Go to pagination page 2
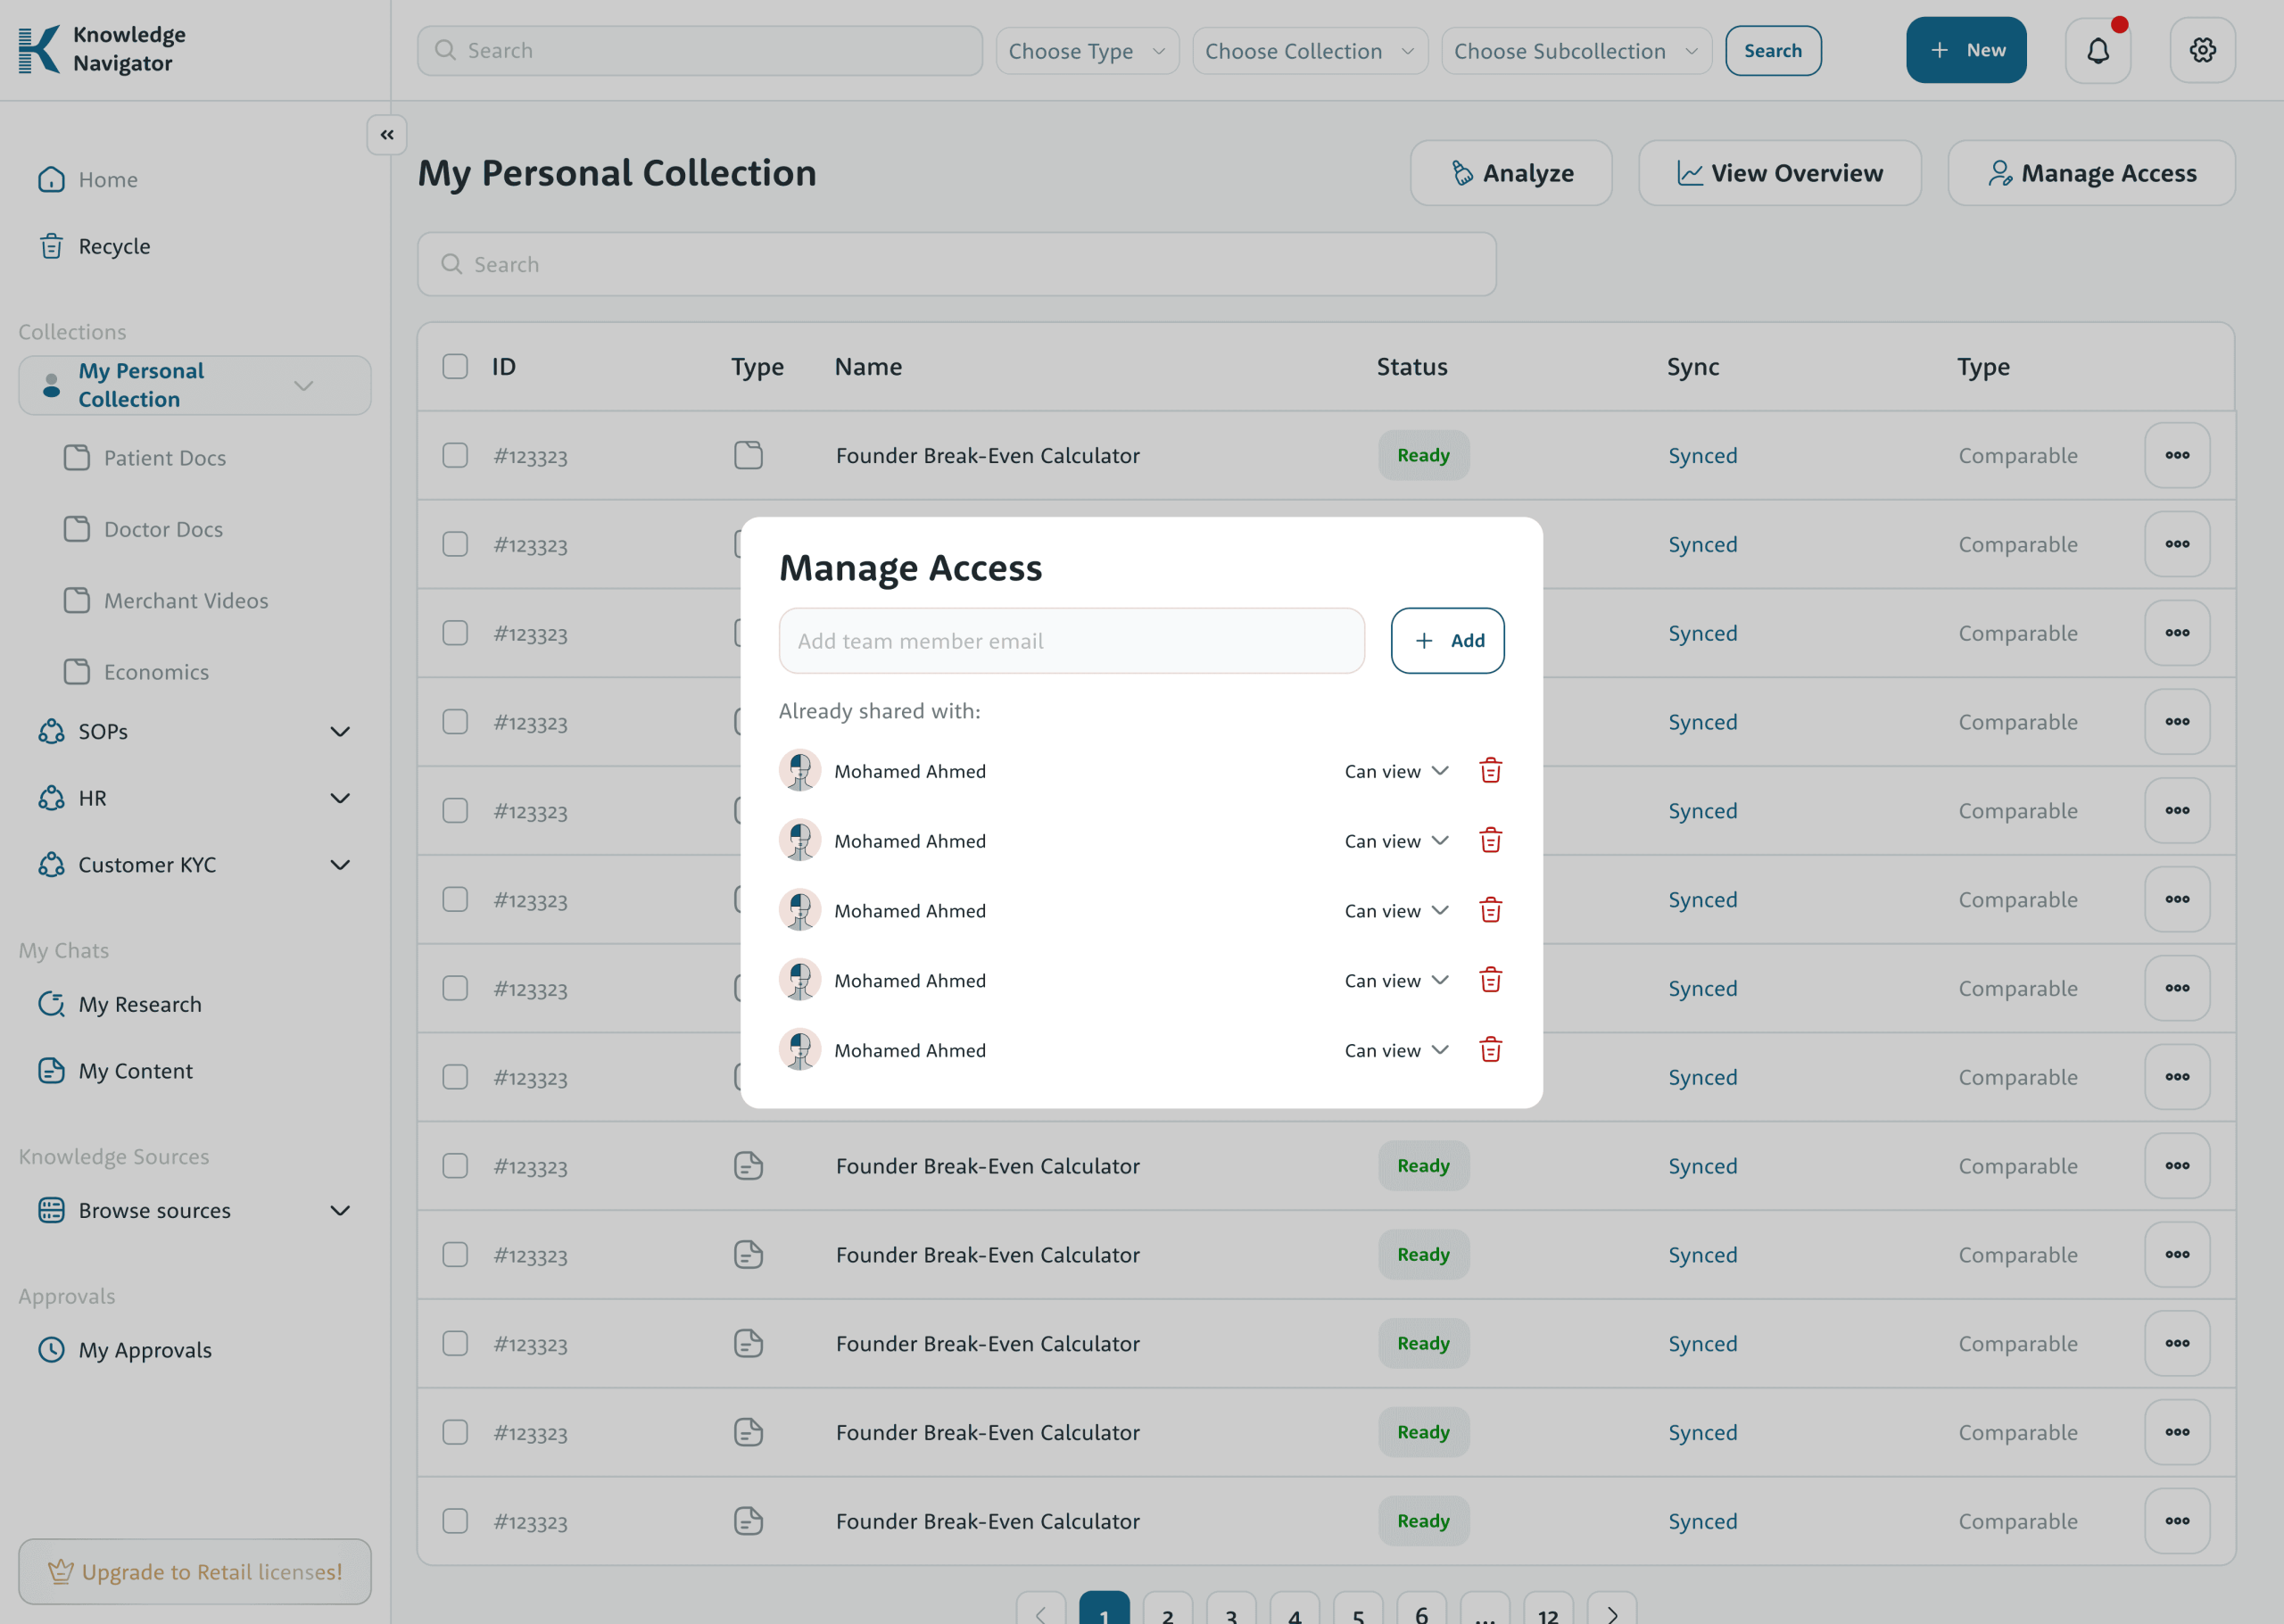The width and height of the screenshot is (2284, 1624). pyautogui.click(x=1166, y=1612)
